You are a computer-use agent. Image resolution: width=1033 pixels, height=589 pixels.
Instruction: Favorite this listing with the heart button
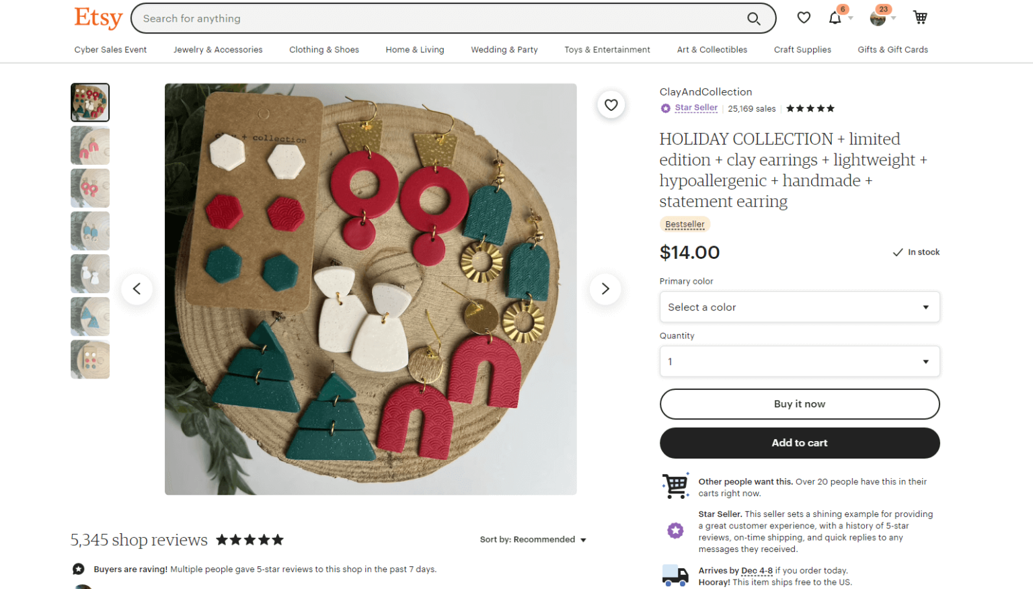click(x=611, y=104)
